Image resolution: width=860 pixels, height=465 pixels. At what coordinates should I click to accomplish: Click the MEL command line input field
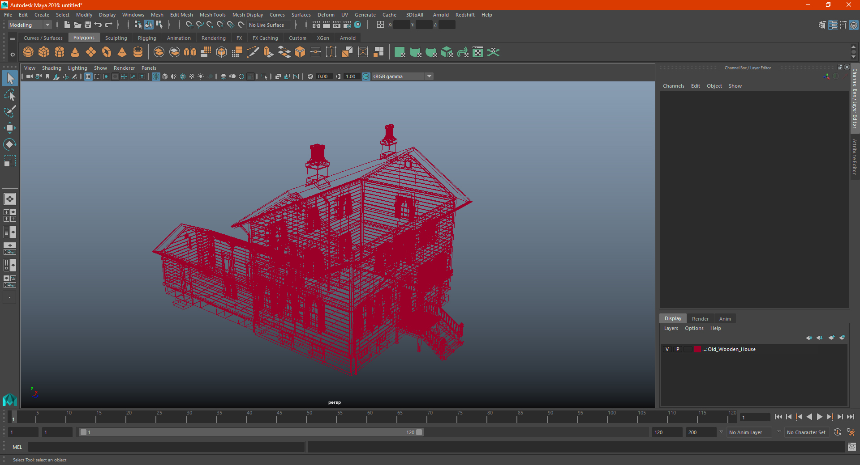click(167, 447)
